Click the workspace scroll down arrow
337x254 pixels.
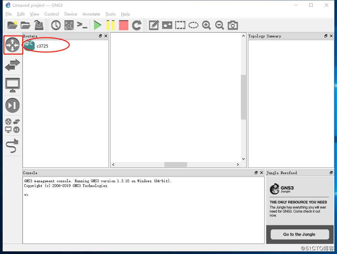[243, 159]
